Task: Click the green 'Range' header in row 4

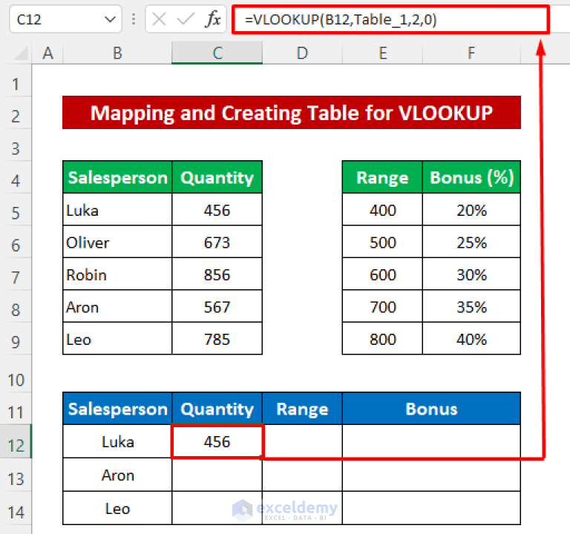Action: click(382, 177)
